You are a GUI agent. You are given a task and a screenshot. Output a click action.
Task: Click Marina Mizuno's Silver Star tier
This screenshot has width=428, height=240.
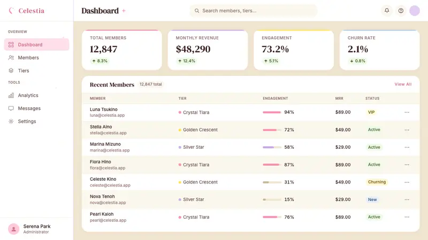[x=193, y=147]
